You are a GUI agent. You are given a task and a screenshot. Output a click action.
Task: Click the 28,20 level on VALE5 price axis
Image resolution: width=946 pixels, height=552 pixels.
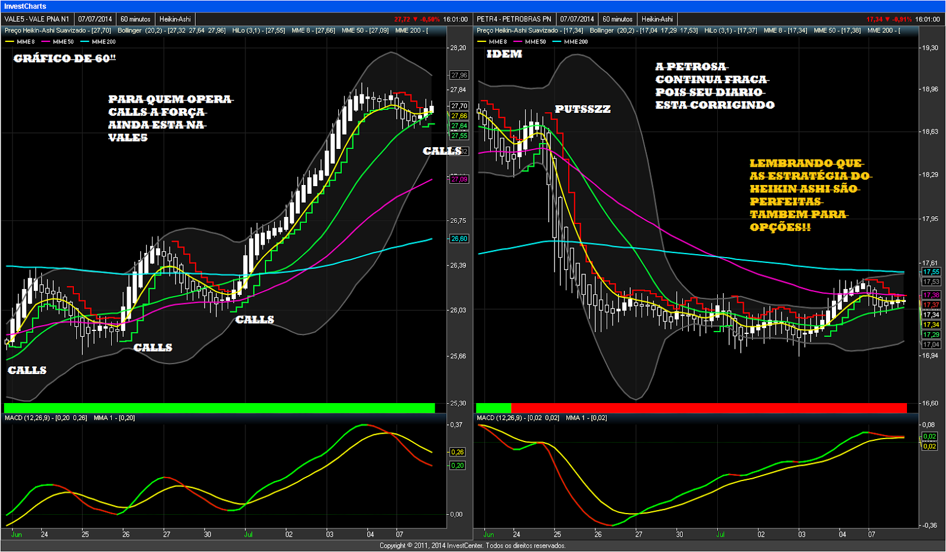[x=458, y=48]
